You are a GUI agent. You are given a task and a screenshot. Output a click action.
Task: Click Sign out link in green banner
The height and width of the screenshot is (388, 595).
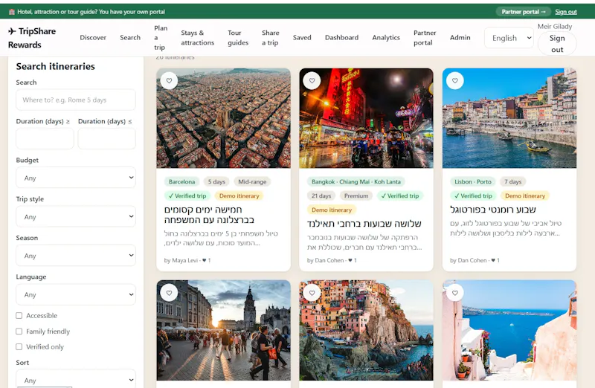pos(566,12)
